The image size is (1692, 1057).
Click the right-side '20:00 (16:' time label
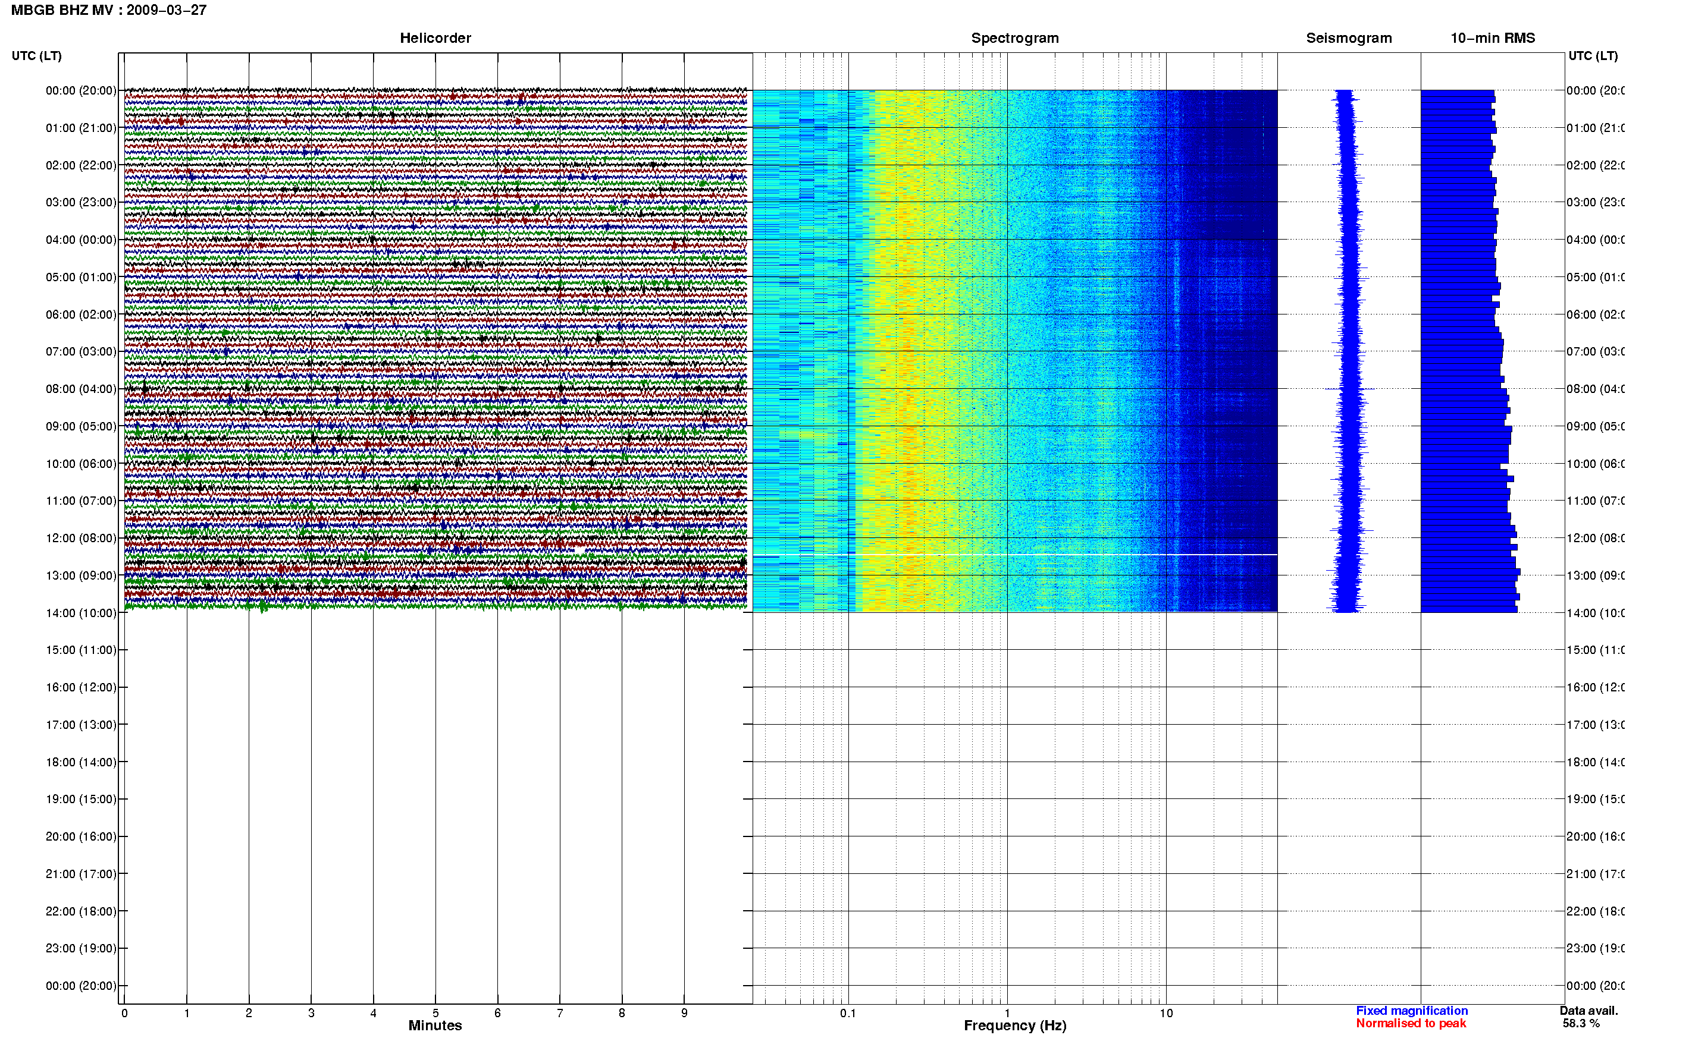click(x=1596, y=837)
